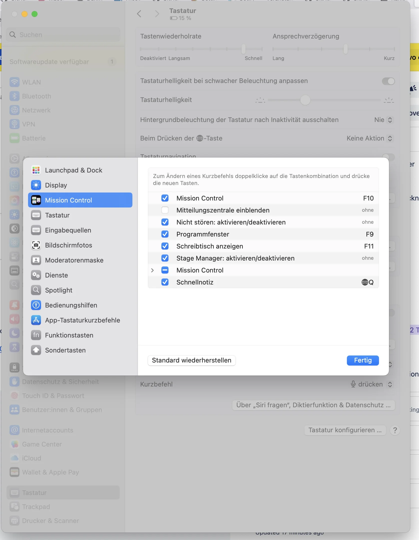
Task: Click the Suchen search field
Action: coord(63,34)
